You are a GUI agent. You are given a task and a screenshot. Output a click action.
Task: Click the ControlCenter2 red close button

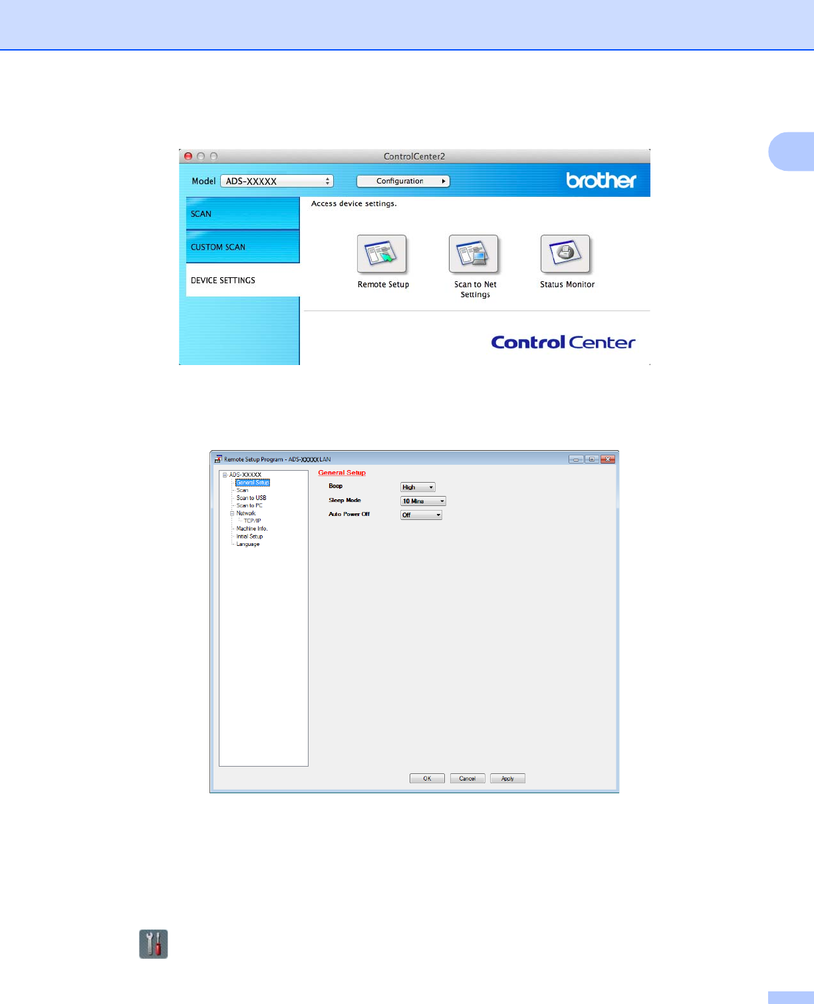point(188,156)
